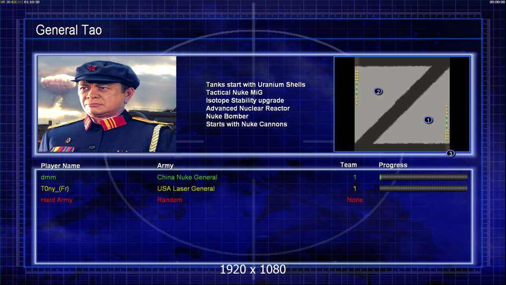Click 'Nuke Bomber' text
This screenshot has height=285, width=506.
227,116
